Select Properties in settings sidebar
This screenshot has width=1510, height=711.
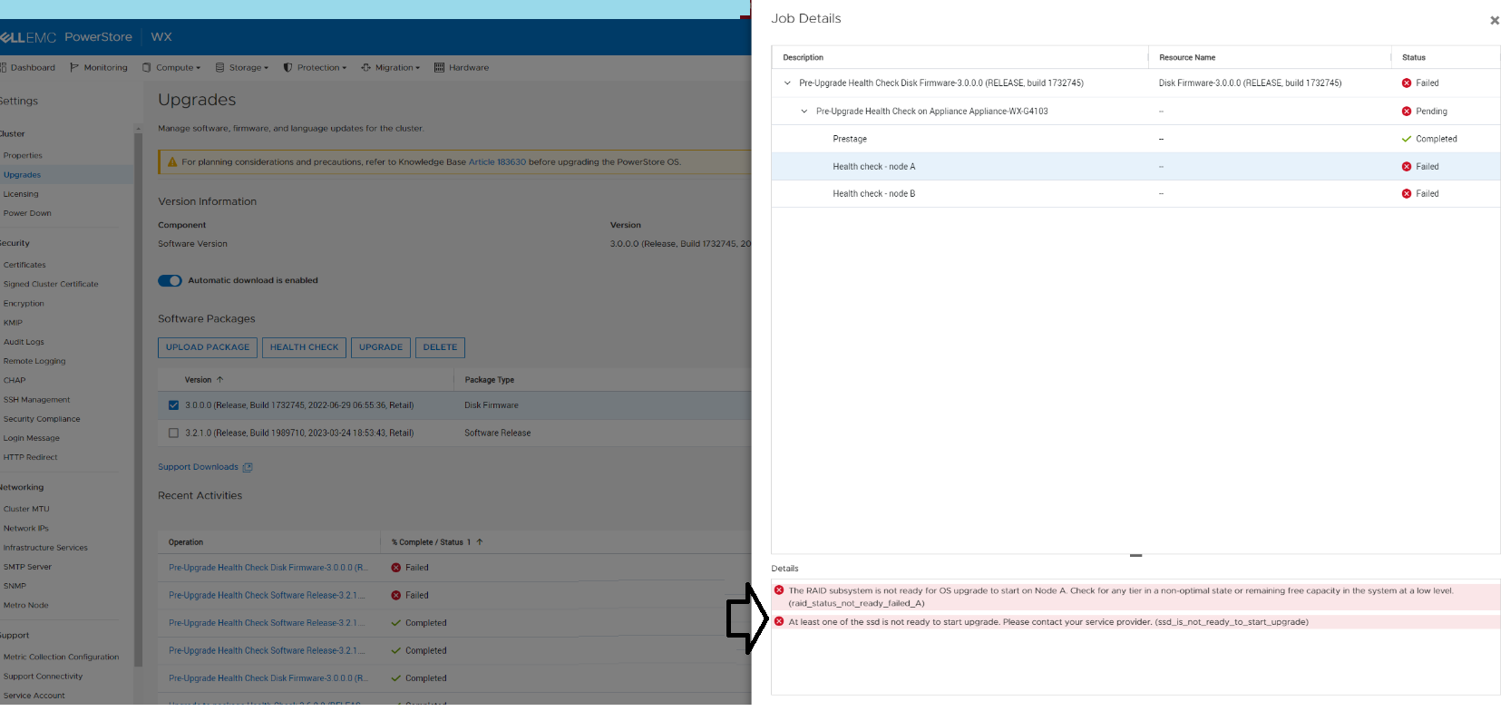point(23,156)
